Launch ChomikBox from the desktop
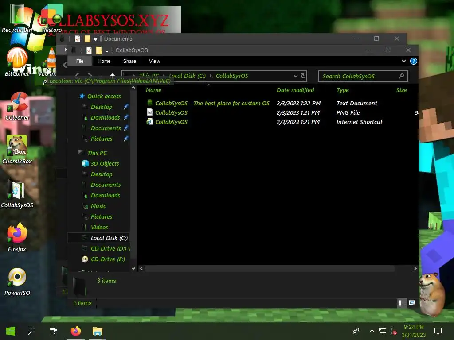 tap(17, 150)
